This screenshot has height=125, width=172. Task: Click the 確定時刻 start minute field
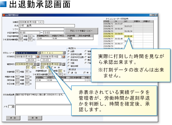[34, 68]
